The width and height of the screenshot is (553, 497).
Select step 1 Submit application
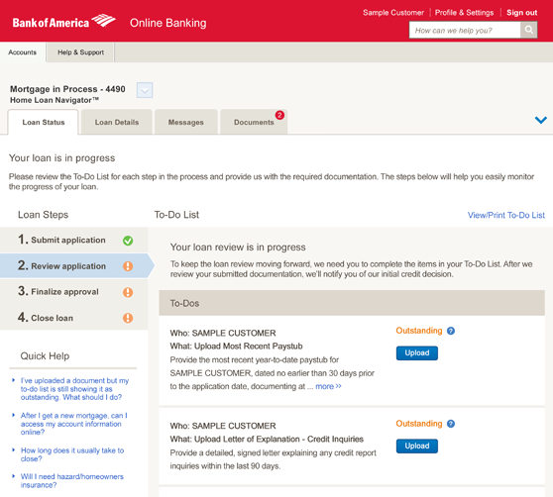click(73, 241)
